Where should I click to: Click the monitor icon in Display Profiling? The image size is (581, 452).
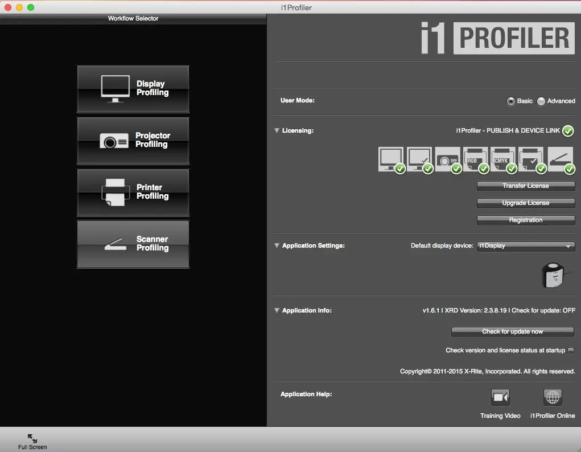[116, 89]
